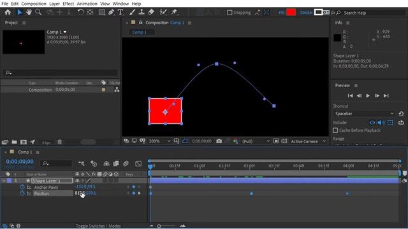Image resolution: width=408 pixels, height=229 pixels.
Task: Open the Stroke color swatch
Action: click(318, 12)
